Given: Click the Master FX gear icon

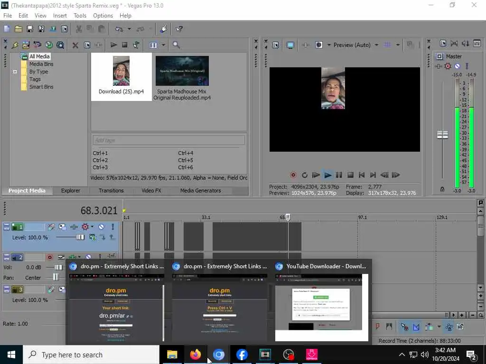Looking at the screenshot, I should click(448, 66).
